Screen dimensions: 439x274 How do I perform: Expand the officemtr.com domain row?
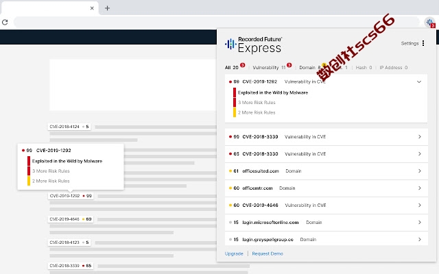pos(327,188)
